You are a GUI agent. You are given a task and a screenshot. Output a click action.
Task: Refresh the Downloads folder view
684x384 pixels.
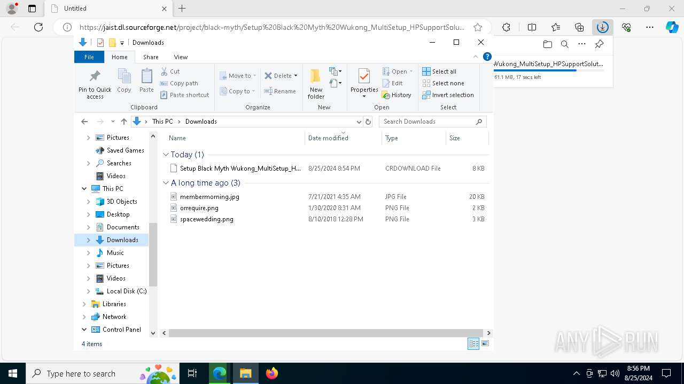point(368,122)
